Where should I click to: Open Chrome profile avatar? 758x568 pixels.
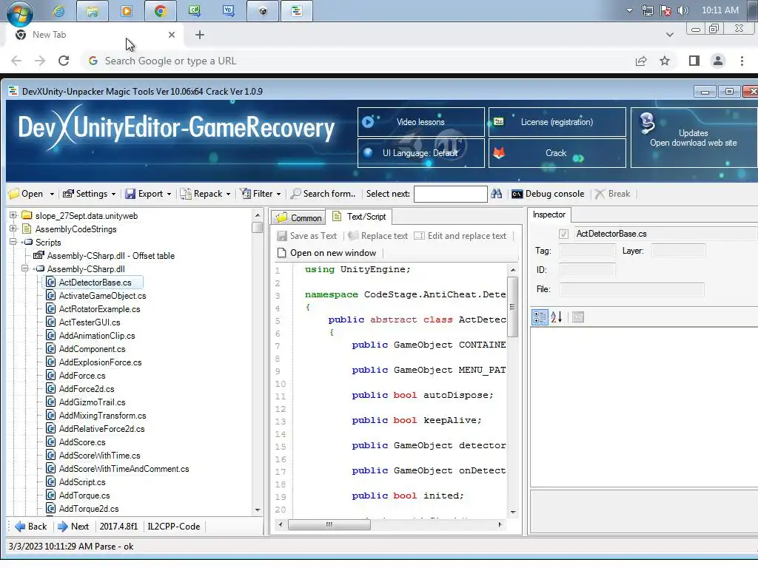pyautogui.click(x=718, y=61)
